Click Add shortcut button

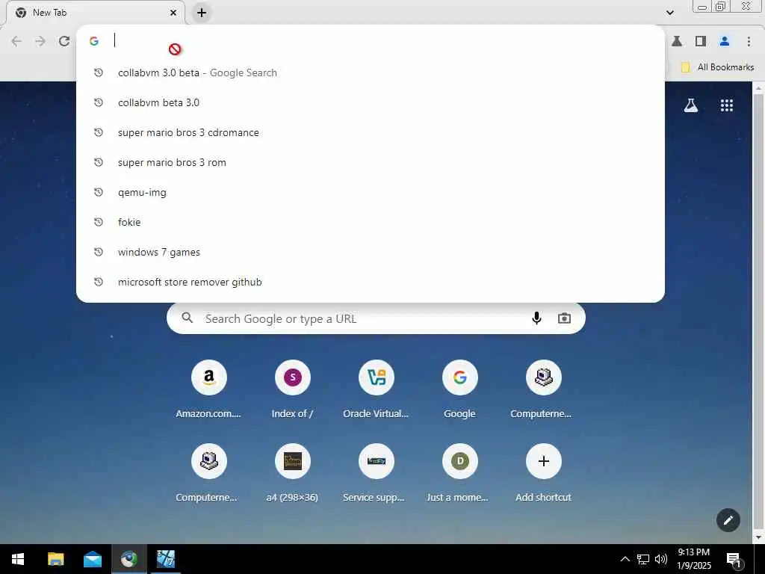point(544,473)
